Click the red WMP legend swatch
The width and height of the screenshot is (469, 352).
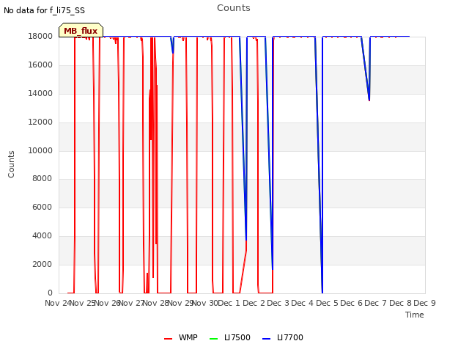169,339
